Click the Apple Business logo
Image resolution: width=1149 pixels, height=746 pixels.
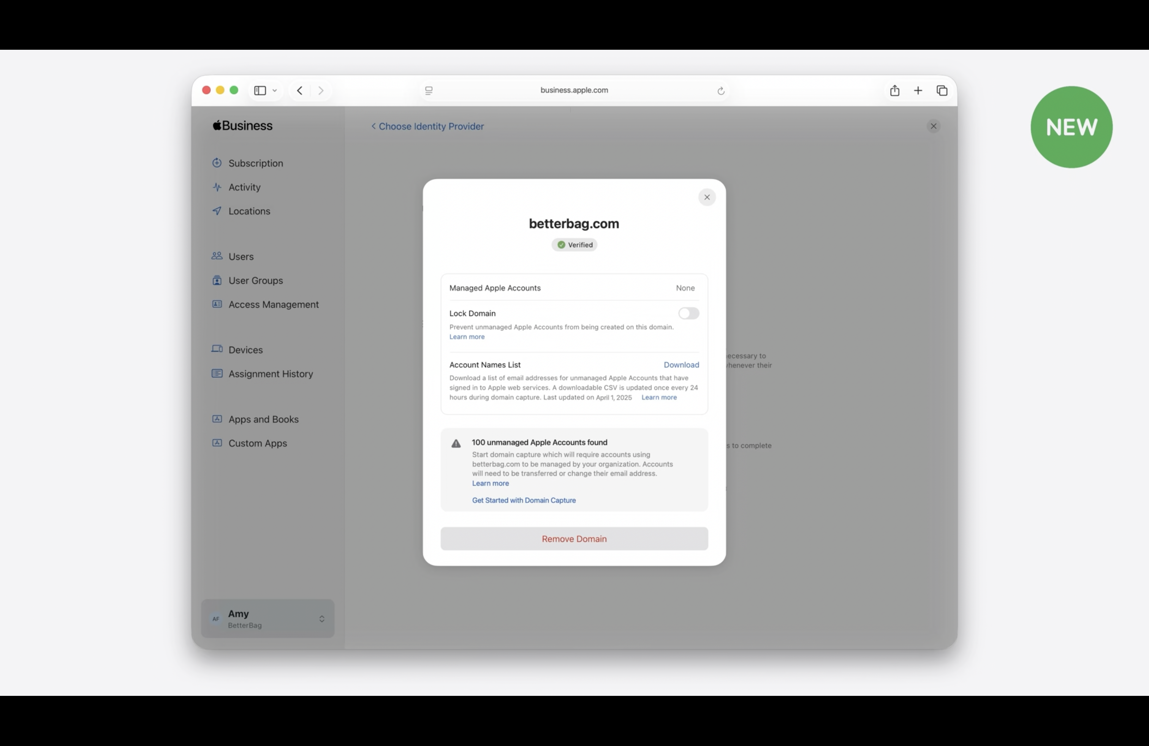tap(242, 125)
